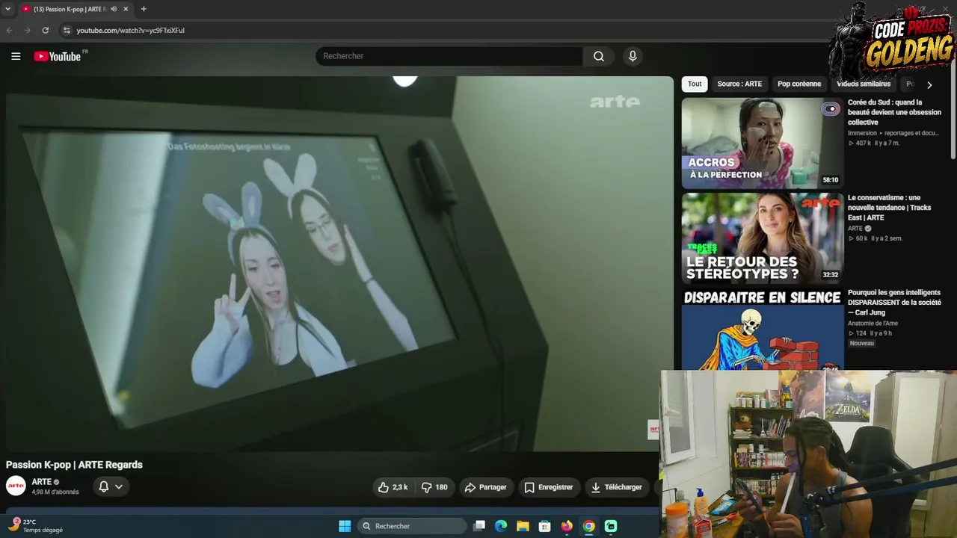This screenshot has height=538, width=957.
Task: Select the "Vidéos similaires" filter chip
Action: click(864, 84)
